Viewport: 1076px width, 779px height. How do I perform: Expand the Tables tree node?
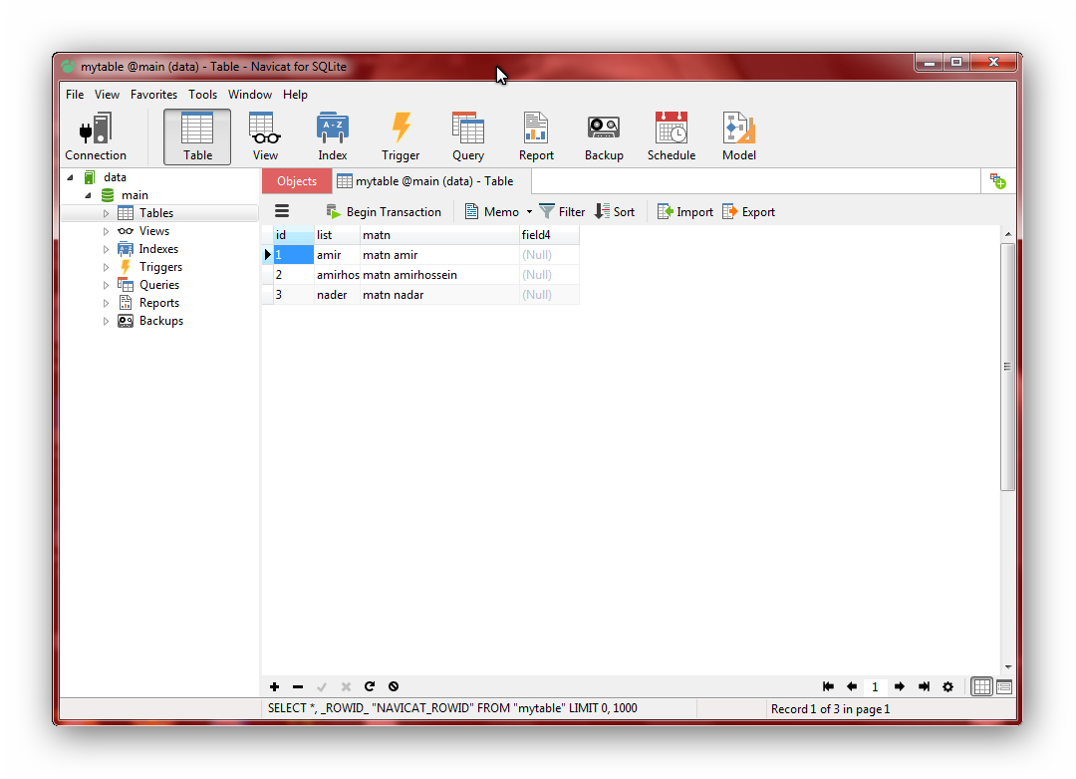point(107,213)
